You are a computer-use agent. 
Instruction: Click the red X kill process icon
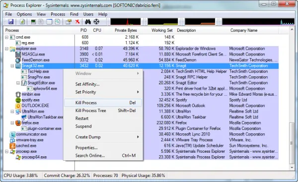77,22
